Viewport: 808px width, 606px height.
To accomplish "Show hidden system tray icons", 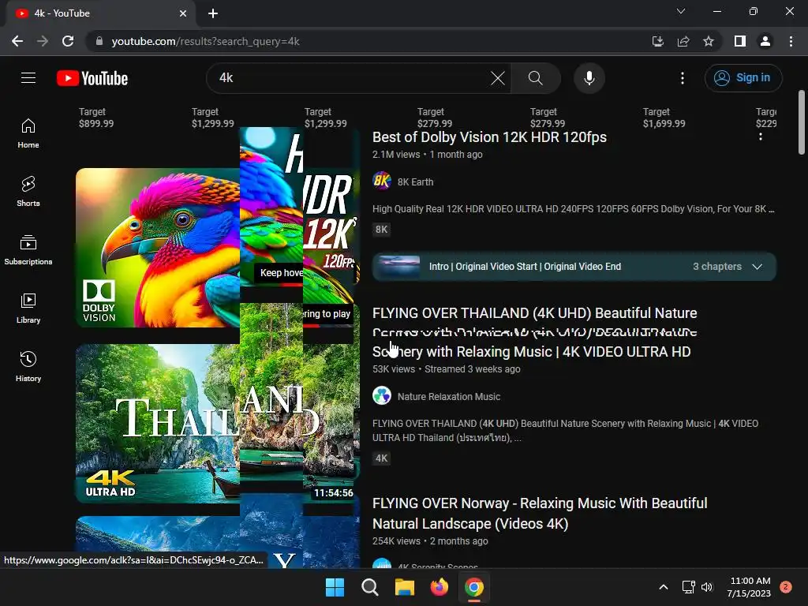I will pos(664,587).
